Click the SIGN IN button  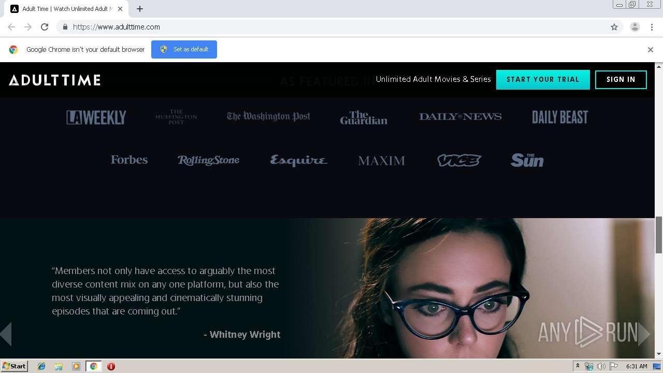(x=621, y=80)
